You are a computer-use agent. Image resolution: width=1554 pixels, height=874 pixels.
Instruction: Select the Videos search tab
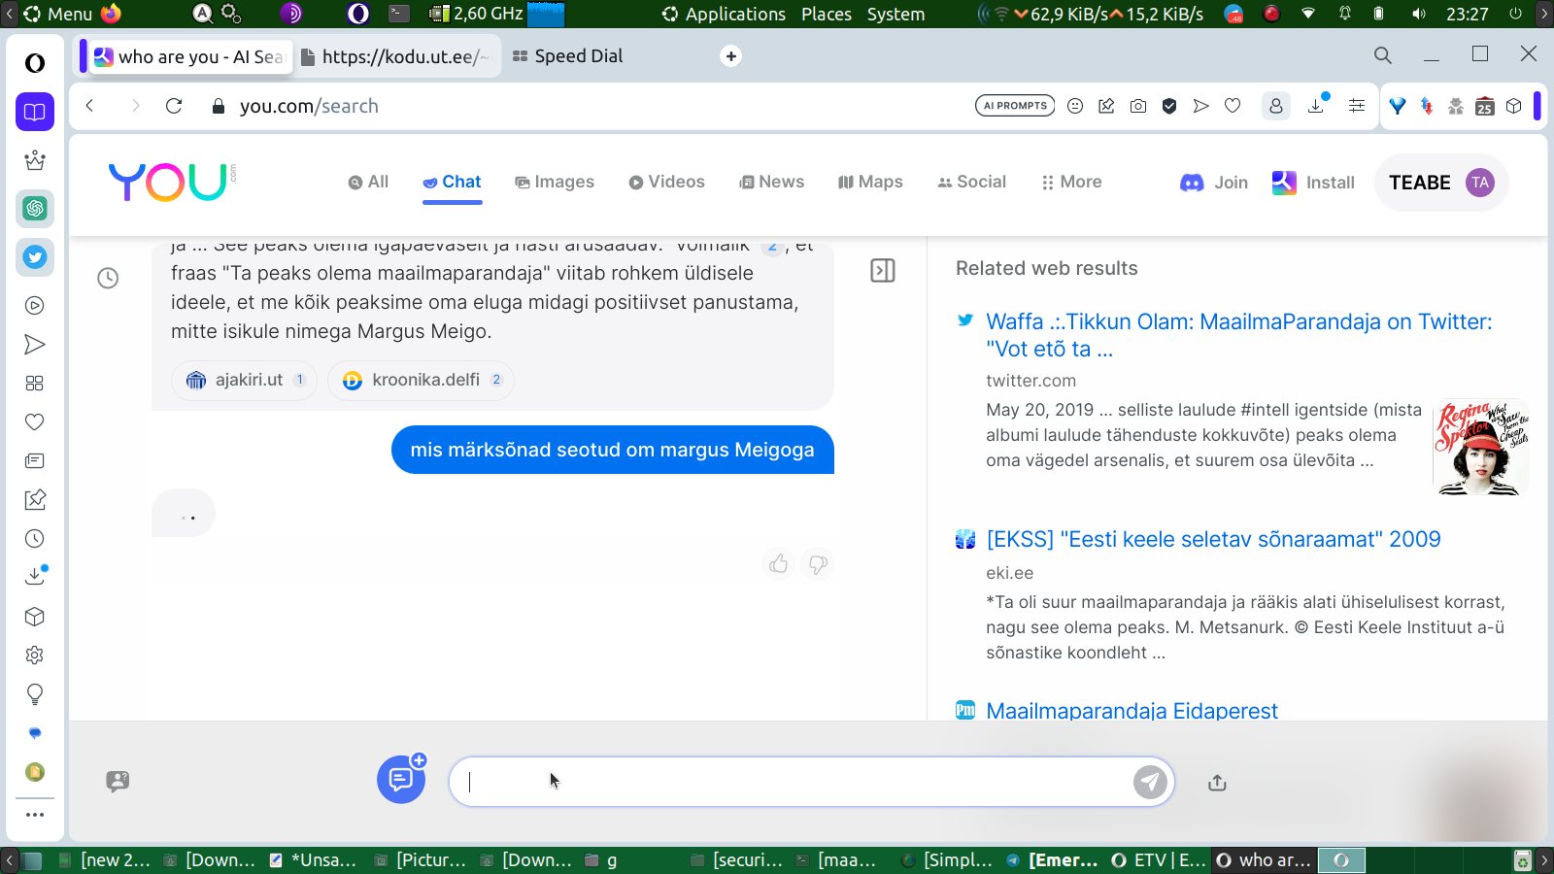tap(666, 182)
